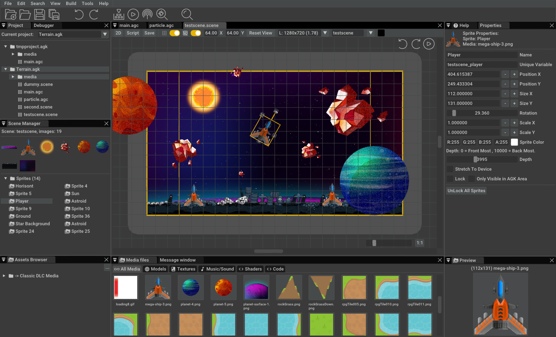Select the blue planet image in Scene Manager
The image size is (556, 337).
pyautogui.click(x=102, y=147)
